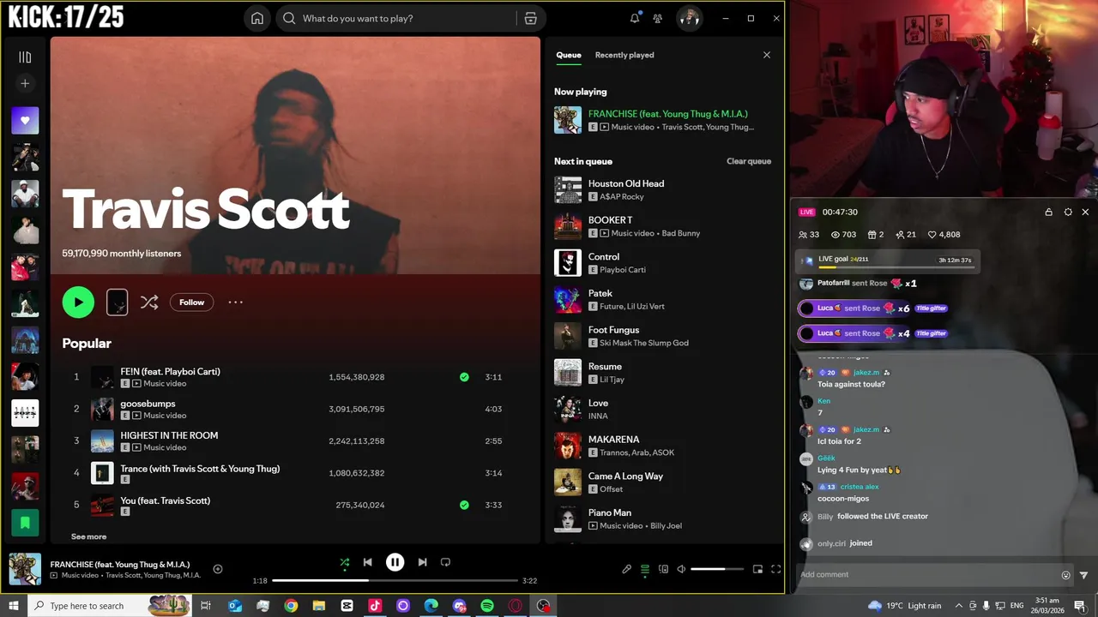Open Offset artist link under Came A Long Way

click(x=611, y=489)
